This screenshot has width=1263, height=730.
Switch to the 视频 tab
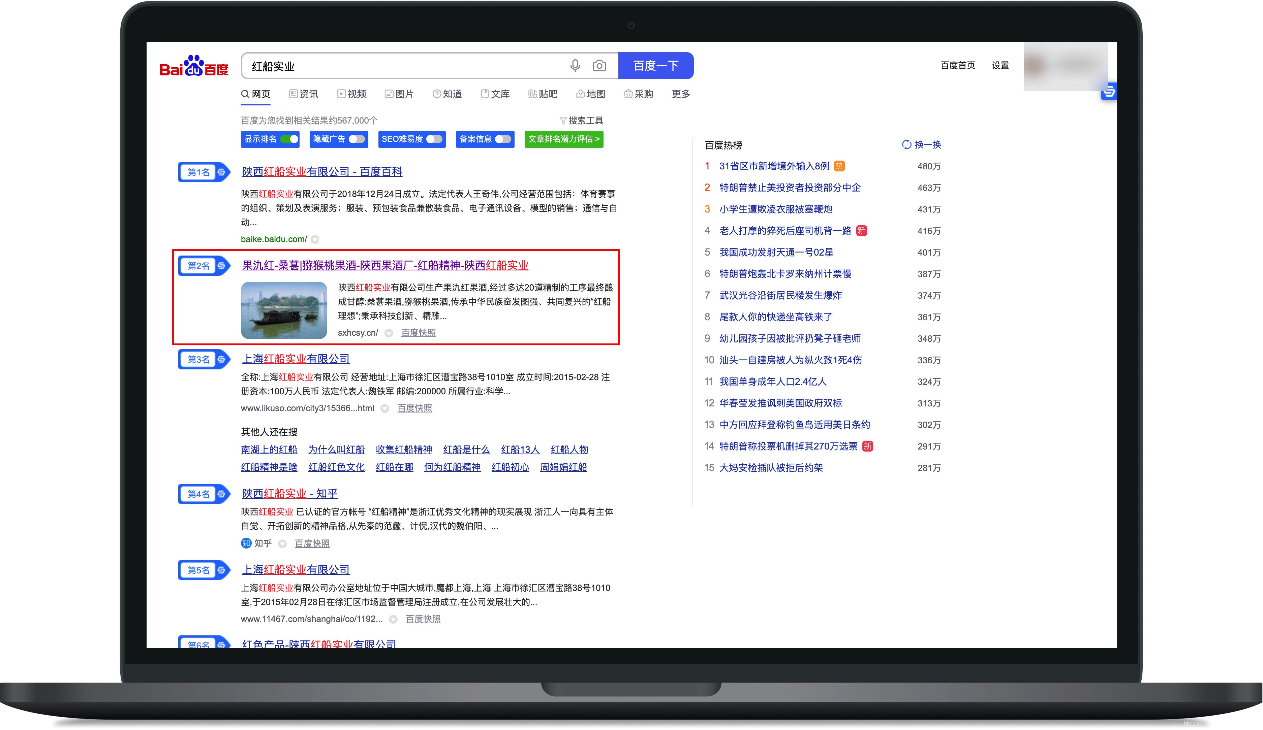pyautogui.click(x=352, y=94)
